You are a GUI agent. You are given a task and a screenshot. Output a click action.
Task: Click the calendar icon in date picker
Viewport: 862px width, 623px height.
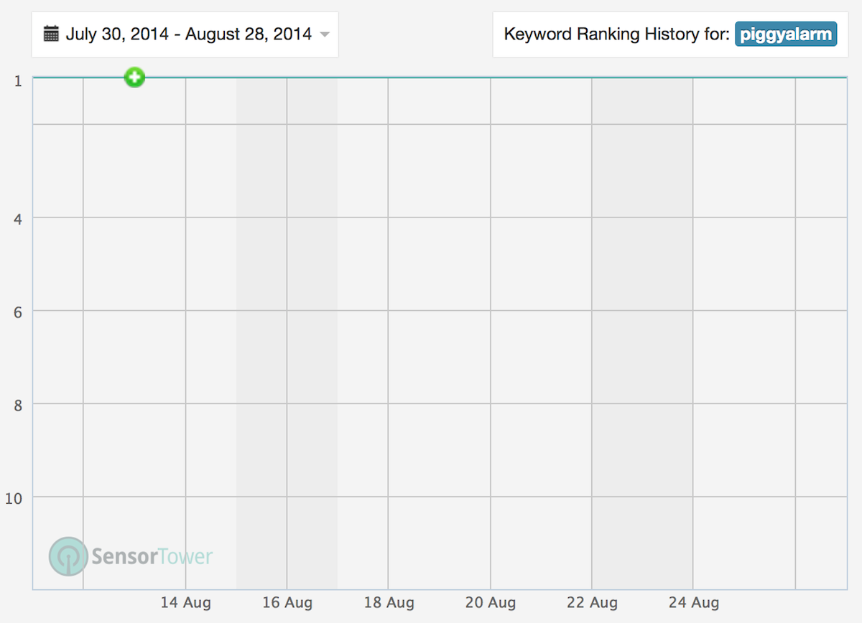pos(51,34)
